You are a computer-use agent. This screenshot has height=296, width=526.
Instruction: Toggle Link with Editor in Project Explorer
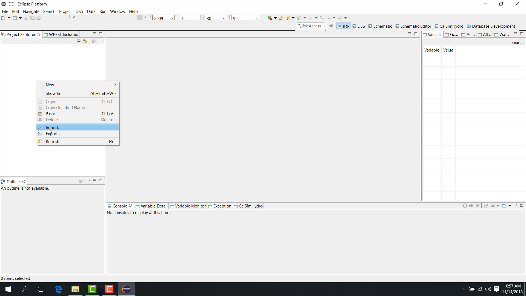click(85, 41)
